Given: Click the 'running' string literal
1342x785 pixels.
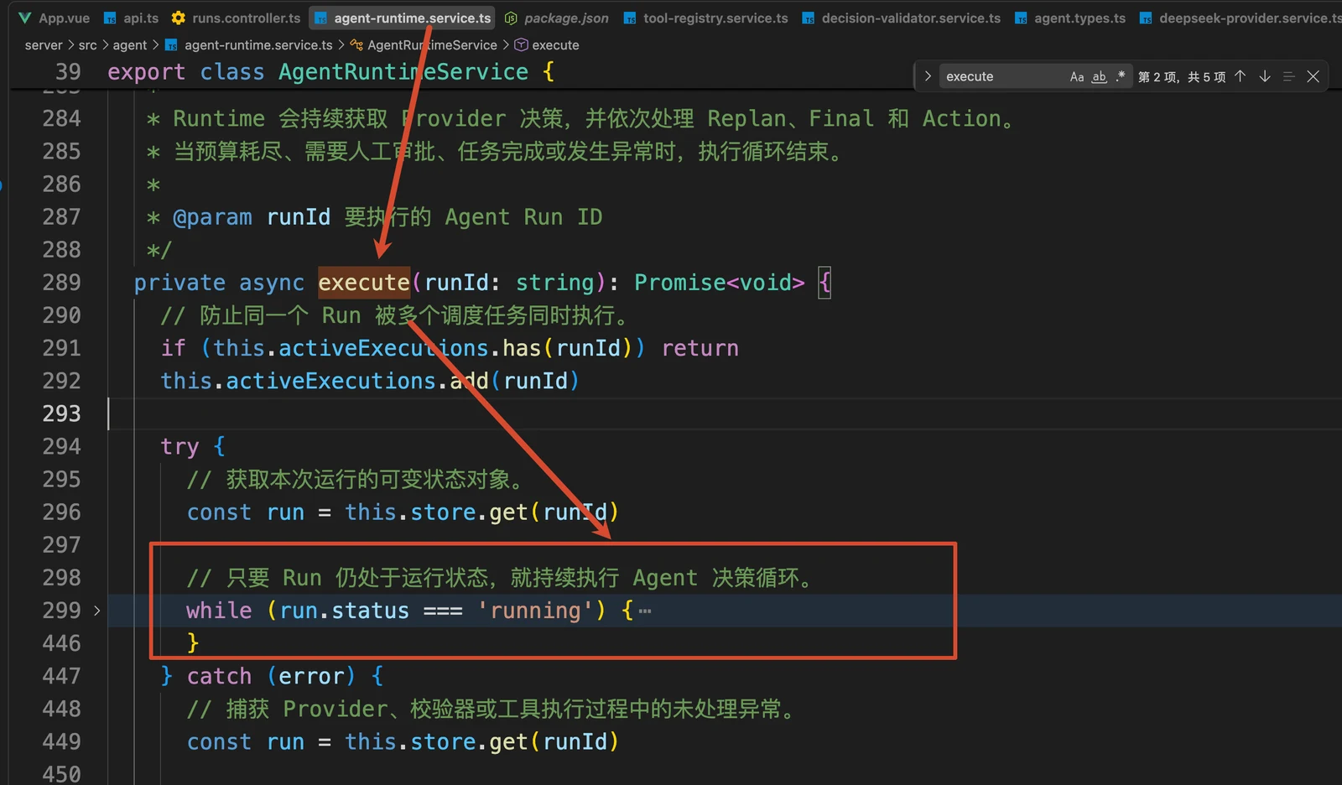Looking at the screenshot, I should coord(535,611).
